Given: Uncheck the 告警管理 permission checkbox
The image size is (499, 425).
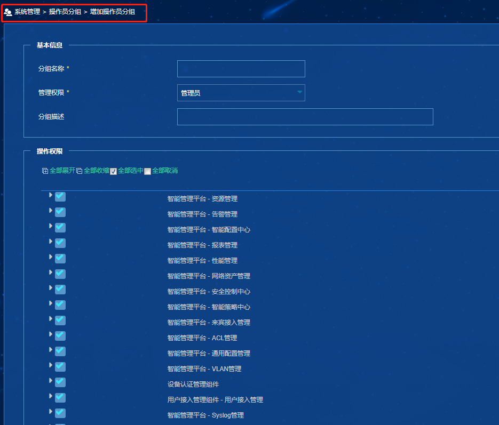Looking at the screenshot, I should 60,212.
